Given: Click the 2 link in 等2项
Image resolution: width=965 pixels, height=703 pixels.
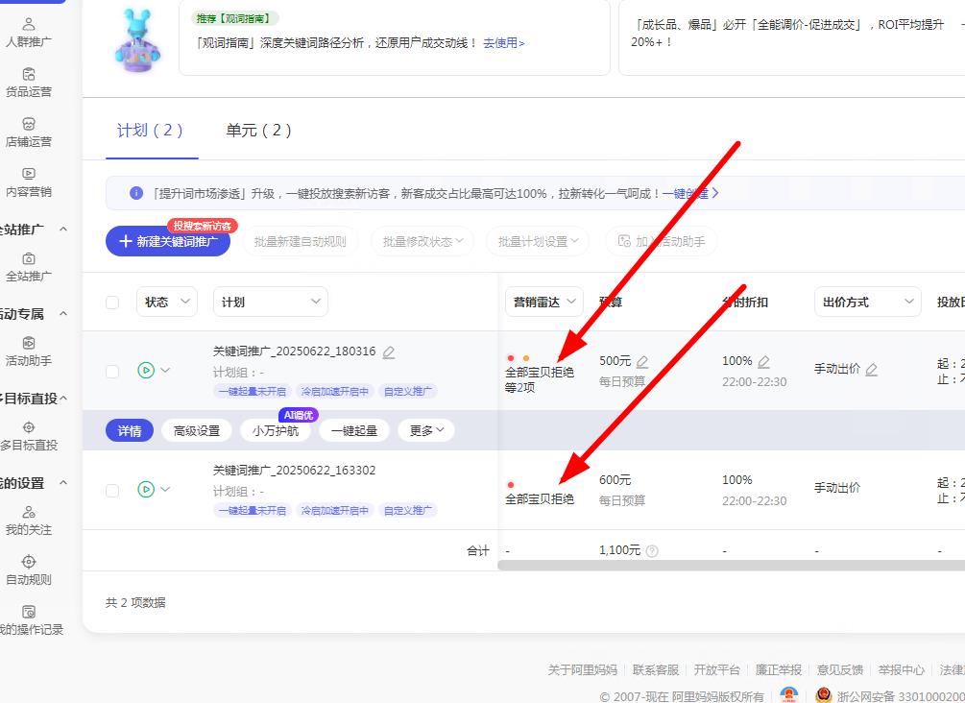Looking at the screenshot, I should [520, 388].
